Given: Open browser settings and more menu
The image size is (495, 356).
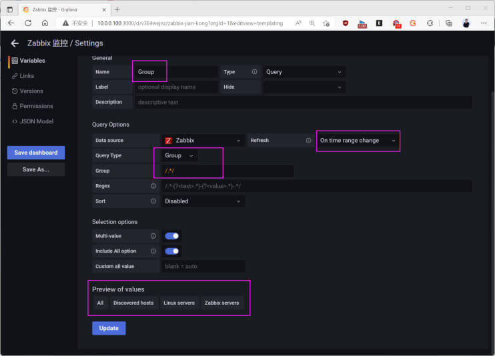Looking at the screenshot, I should [484, 23].
